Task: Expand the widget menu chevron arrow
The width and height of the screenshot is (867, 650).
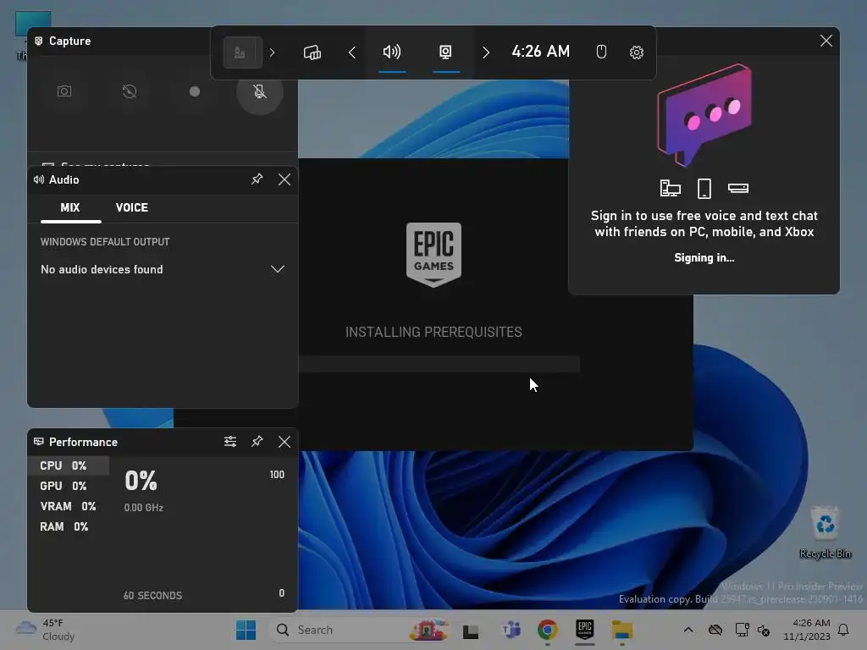Action: point(272,52)
